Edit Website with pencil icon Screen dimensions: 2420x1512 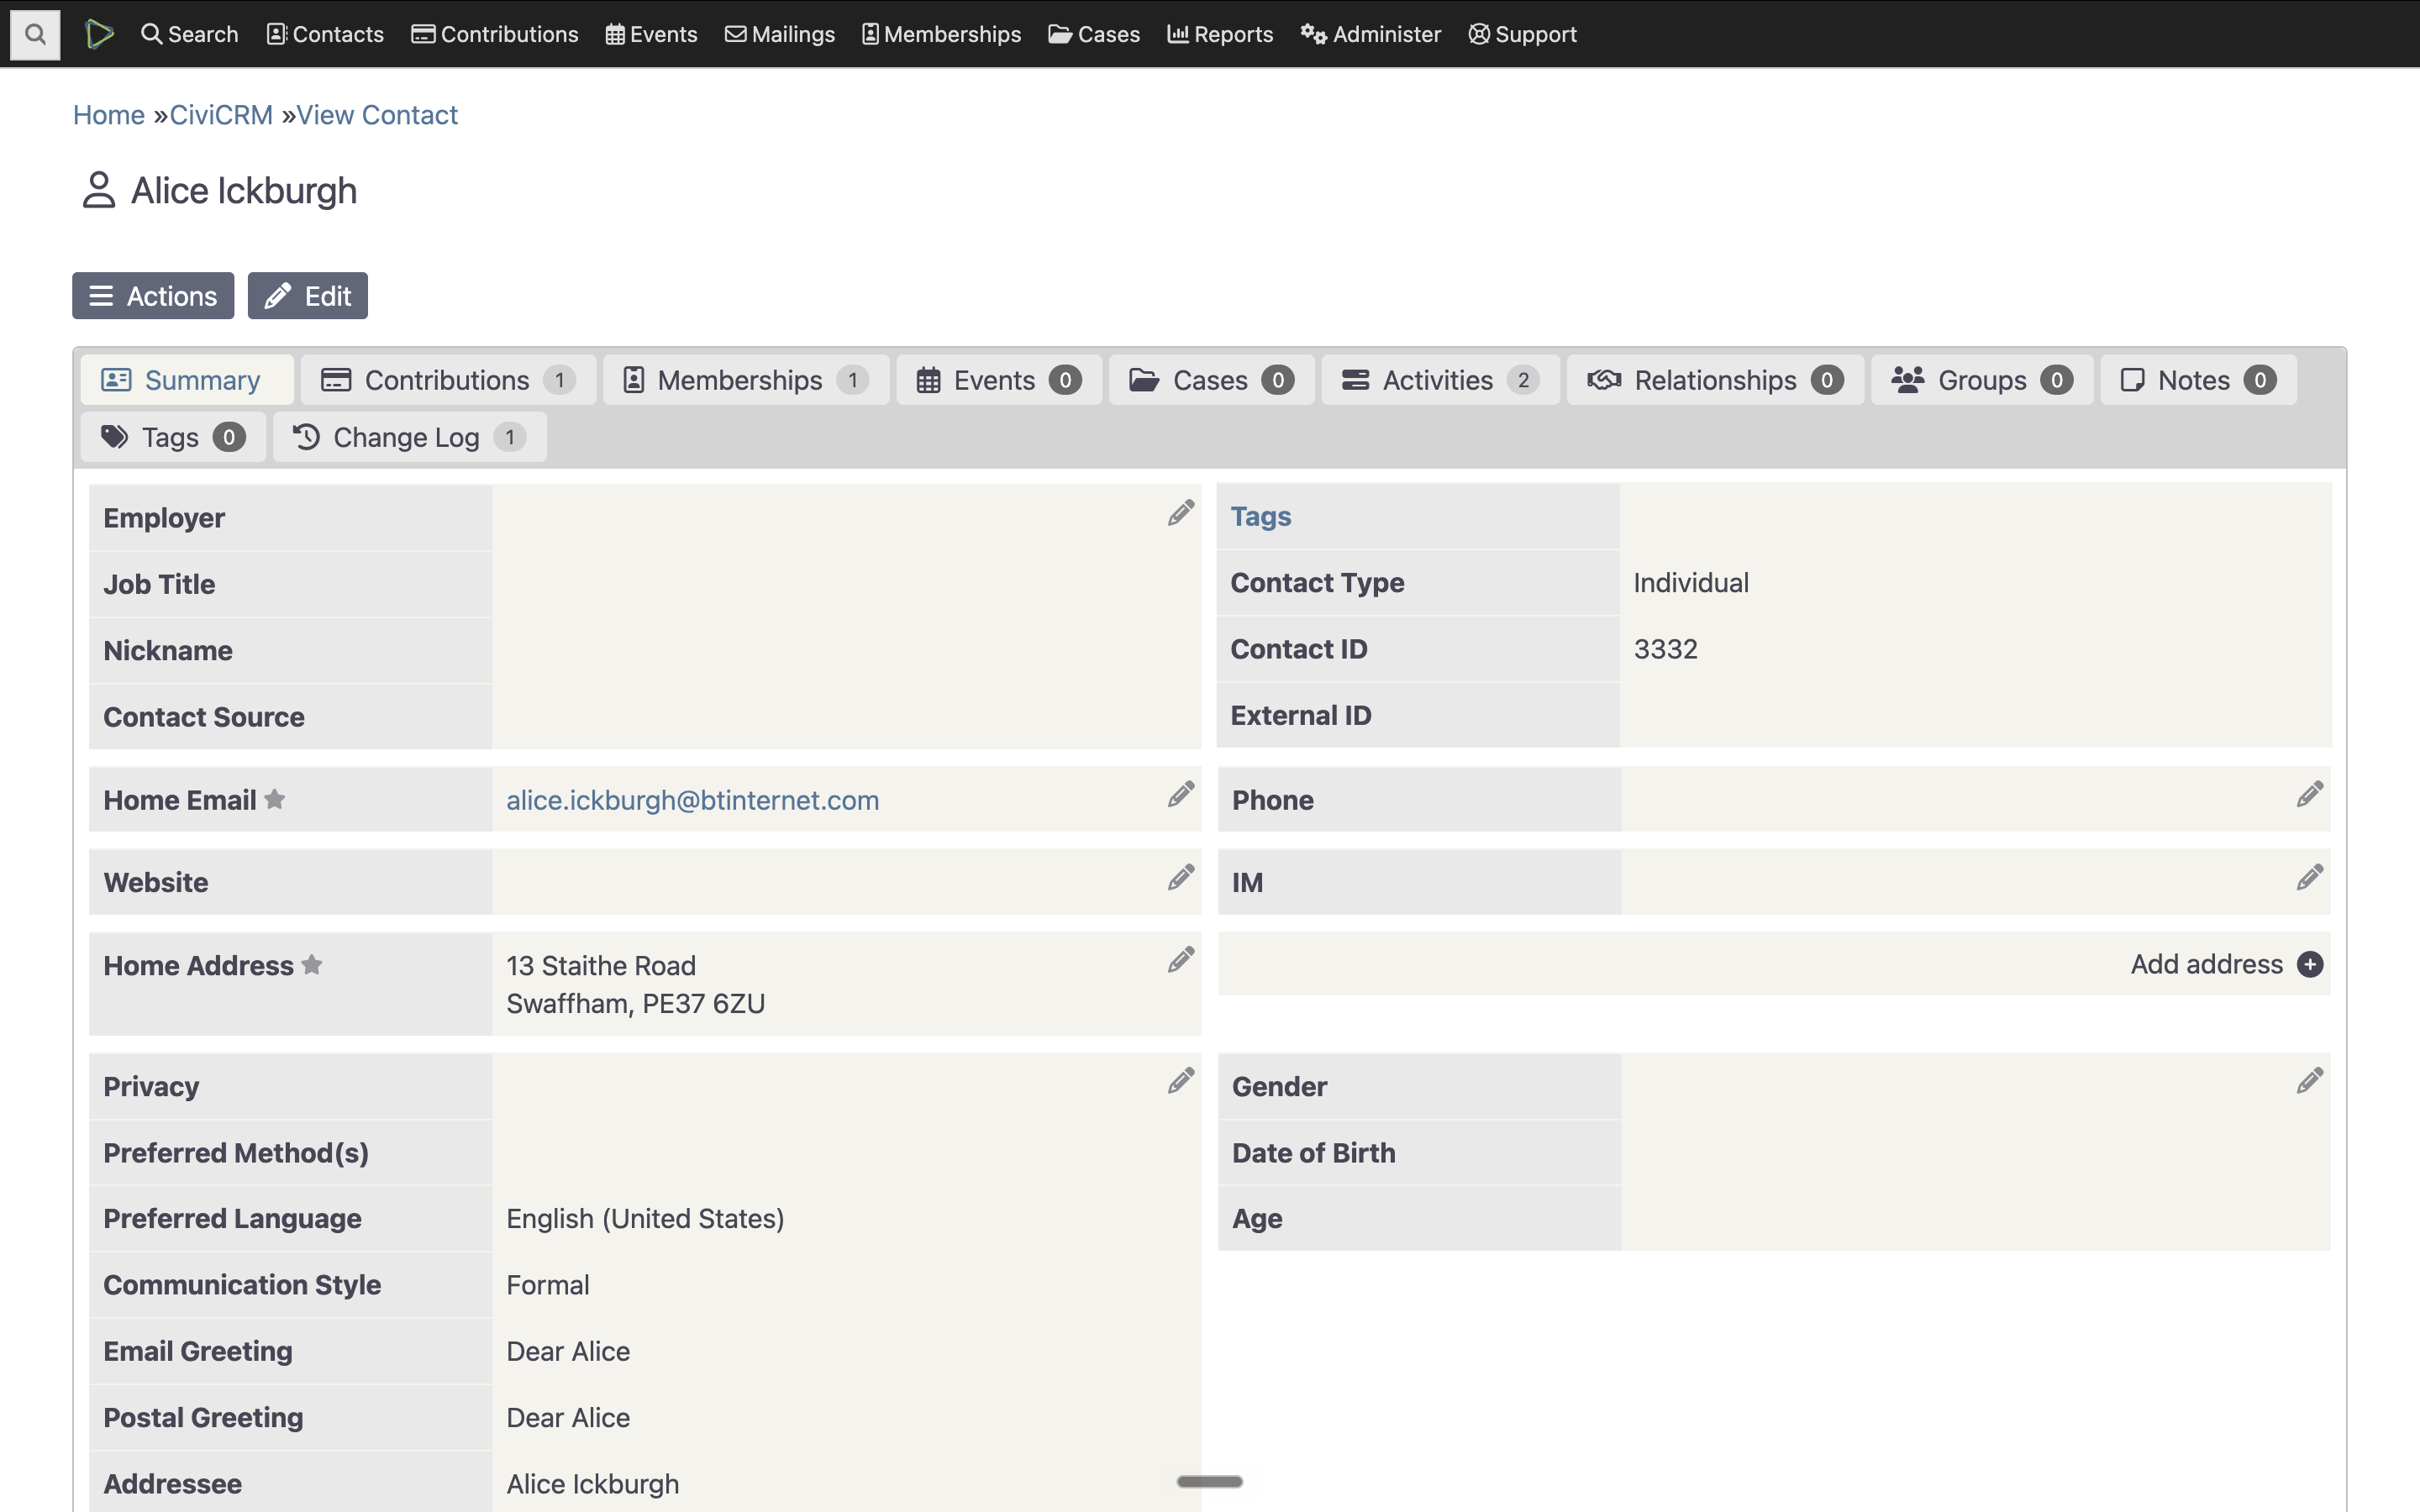pos(1180,878)
